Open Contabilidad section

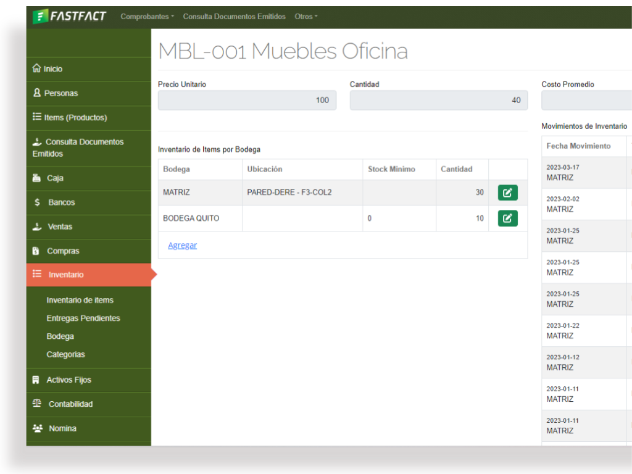[x=89, y=404]
